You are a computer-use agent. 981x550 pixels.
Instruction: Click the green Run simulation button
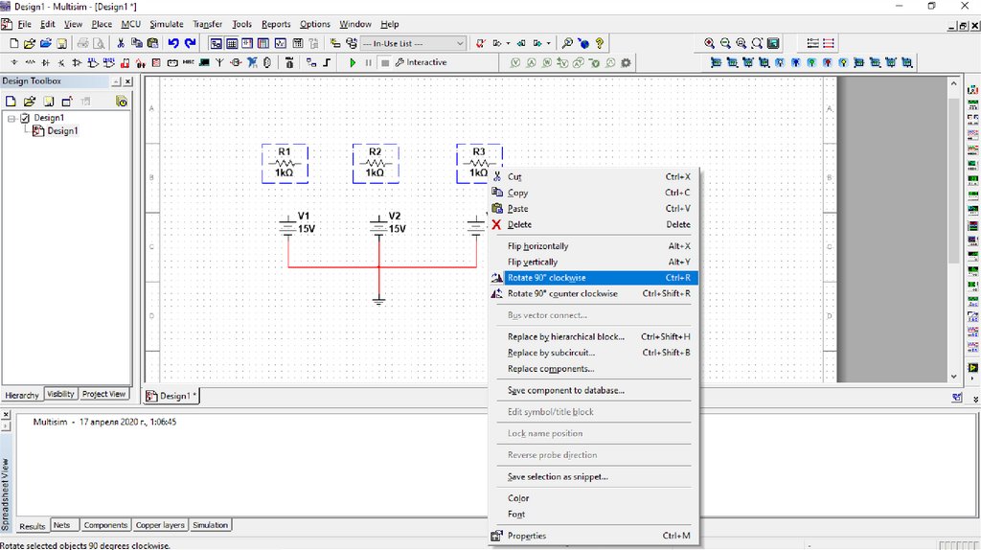point(353,63)
